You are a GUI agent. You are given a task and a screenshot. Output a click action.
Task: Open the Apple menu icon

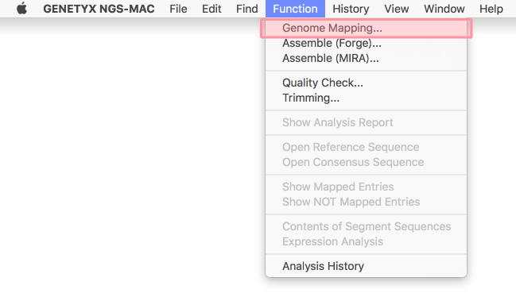pos(21,9)
